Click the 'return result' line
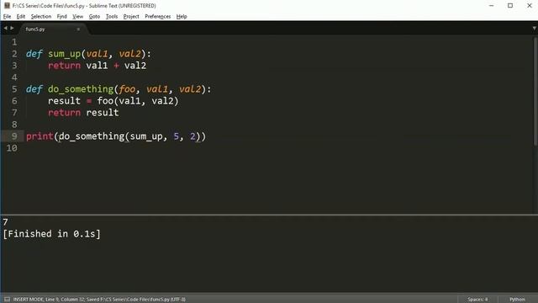Viewport: 538px width, 303px height. (83, 113)
